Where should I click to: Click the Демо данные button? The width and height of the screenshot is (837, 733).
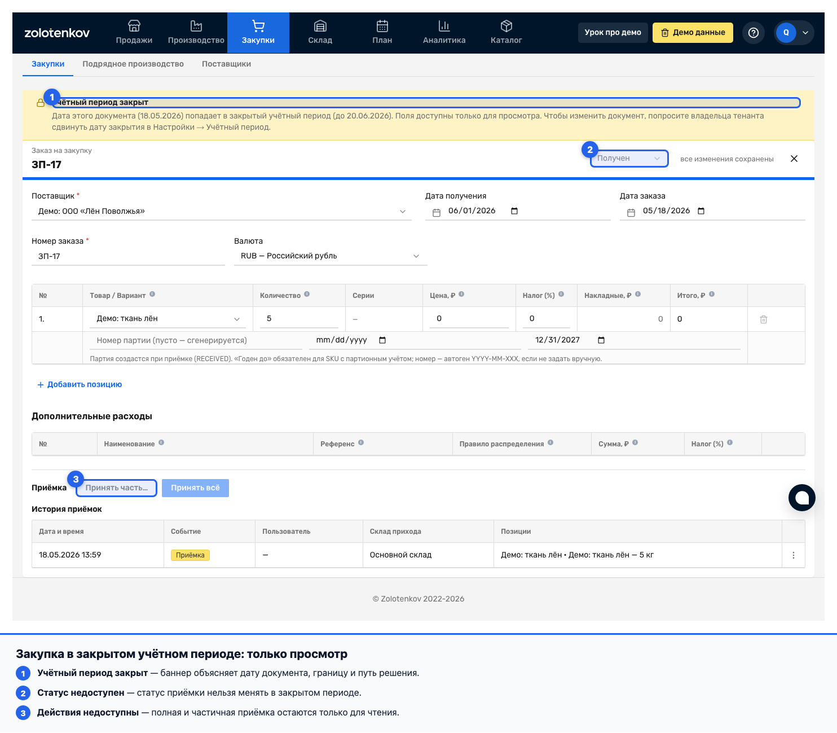pyautogui.click(x=693, y=33)
